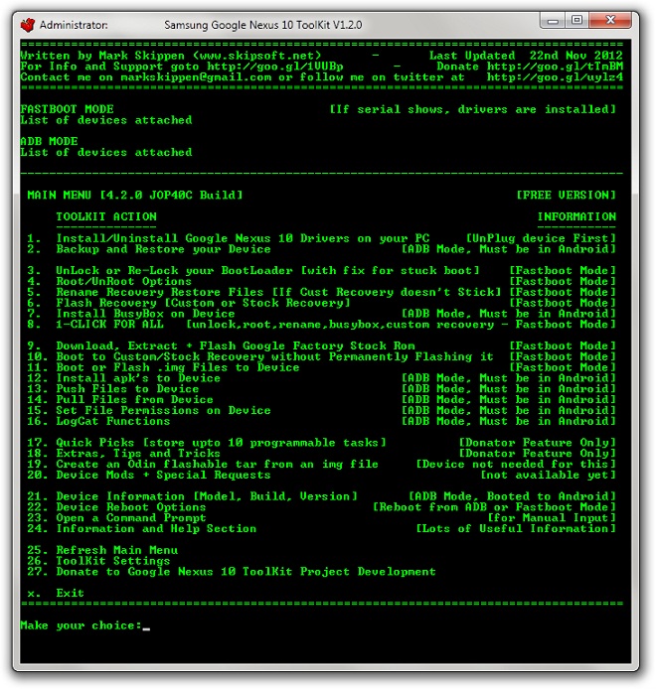This screenshot has width=656, height=689.
Task: Click option 16 'LogCat Functions'
Action: pyautogui.click(x=98, y=421)
